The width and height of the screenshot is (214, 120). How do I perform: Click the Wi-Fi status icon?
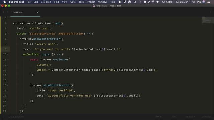153,2
